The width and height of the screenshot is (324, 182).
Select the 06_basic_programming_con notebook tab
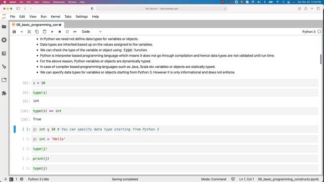coord(37,25)
